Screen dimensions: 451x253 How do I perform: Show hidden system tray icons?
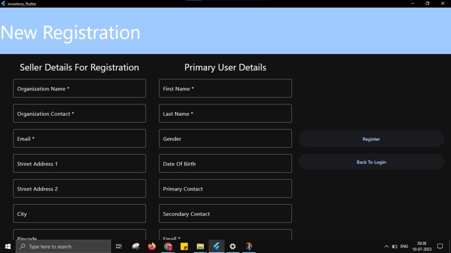[x=386, y=246]
